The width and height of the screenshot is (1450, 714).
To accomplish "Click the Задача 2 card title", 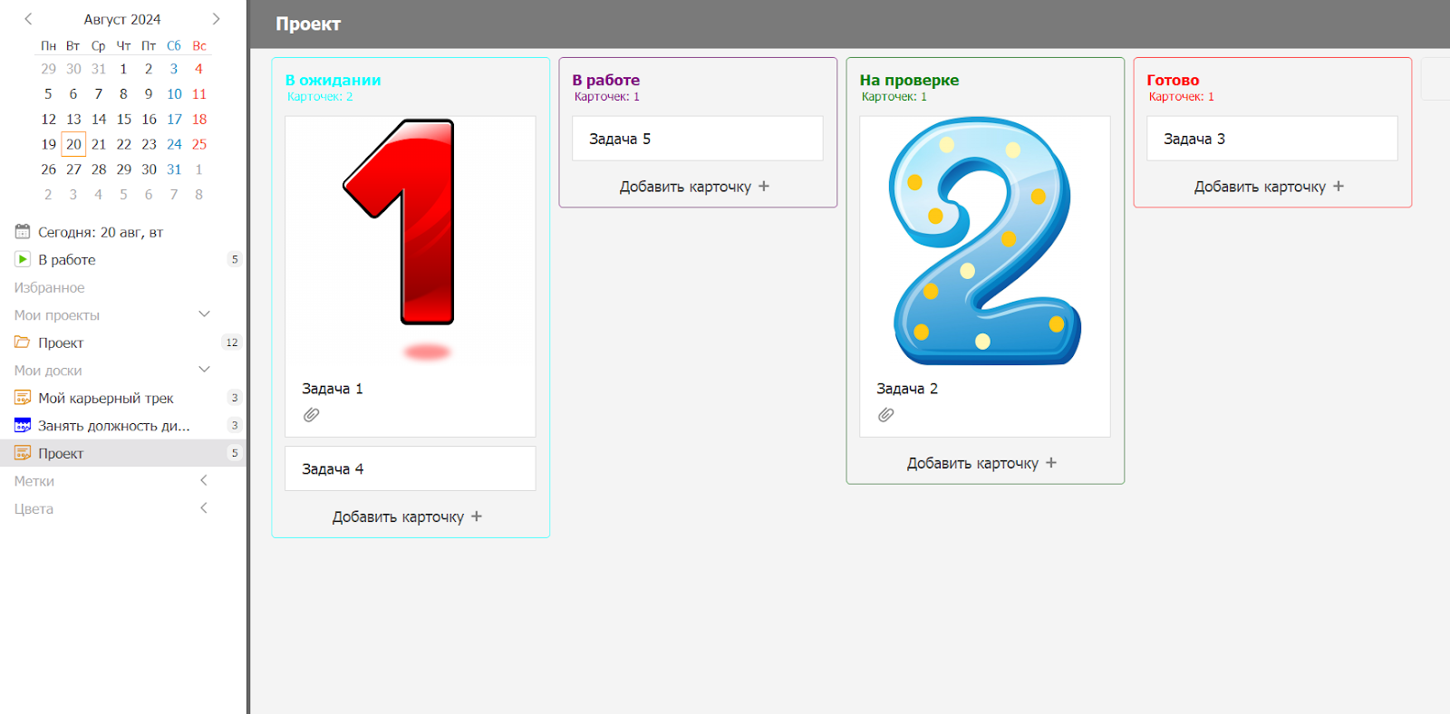I will [x=907, y=389].
